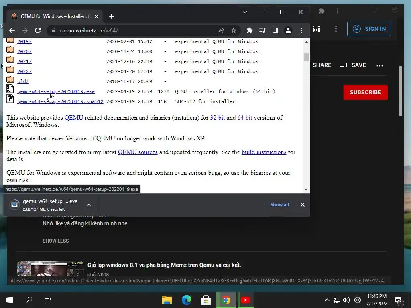Click the forward navigation arrow in Chrome
The width and height of the screenshot is (411, 308).
(x=25, y=30)
